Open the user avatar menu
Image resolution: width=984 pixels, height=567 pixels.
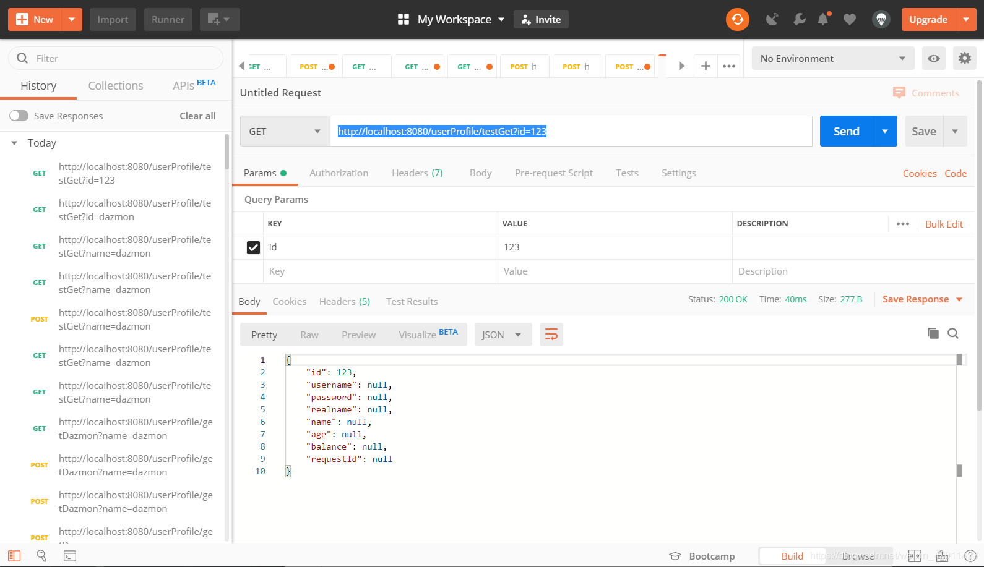tap(881, 19)
